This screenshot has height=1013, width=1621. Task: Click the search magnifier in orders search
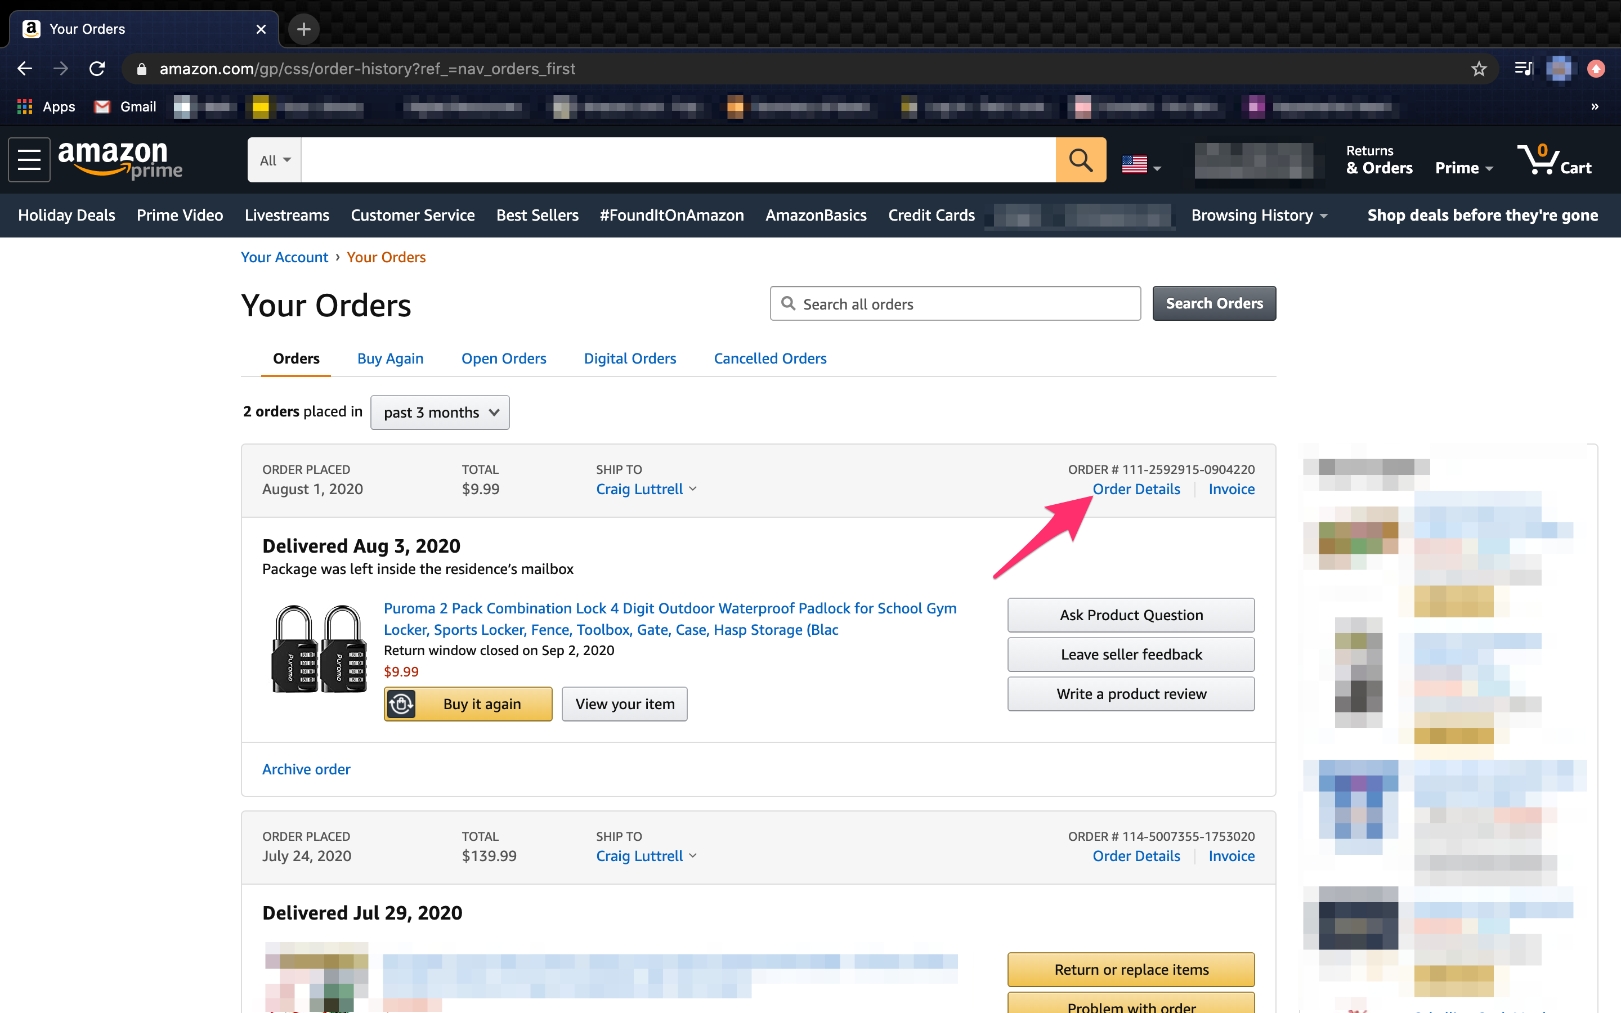(790, 303)
